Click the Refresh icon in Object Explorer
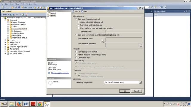 coord(23,15)
